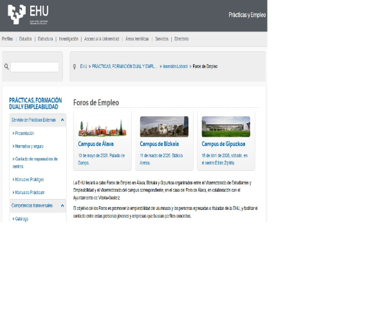Open the Campus de Gipuzkoa photo

[226, 126]
